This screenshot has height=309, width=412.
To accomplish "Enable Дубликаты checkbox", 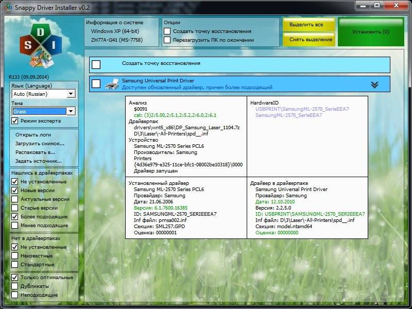I will (x=15, y=286).
